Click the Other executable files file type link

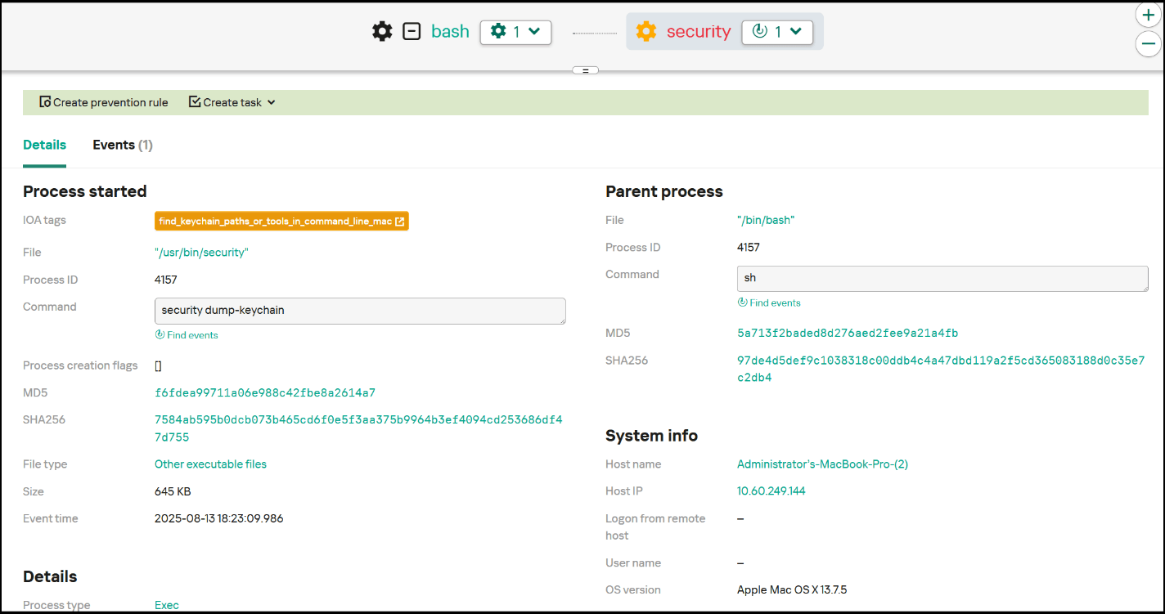(210, 464)
